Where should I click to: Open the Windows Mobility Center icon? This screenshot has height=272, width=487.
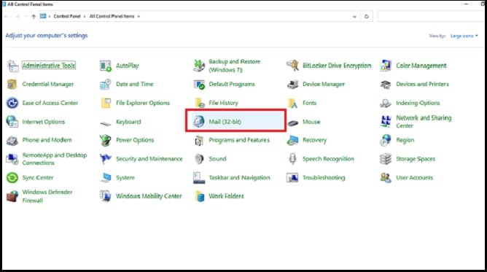click(106, 196)
